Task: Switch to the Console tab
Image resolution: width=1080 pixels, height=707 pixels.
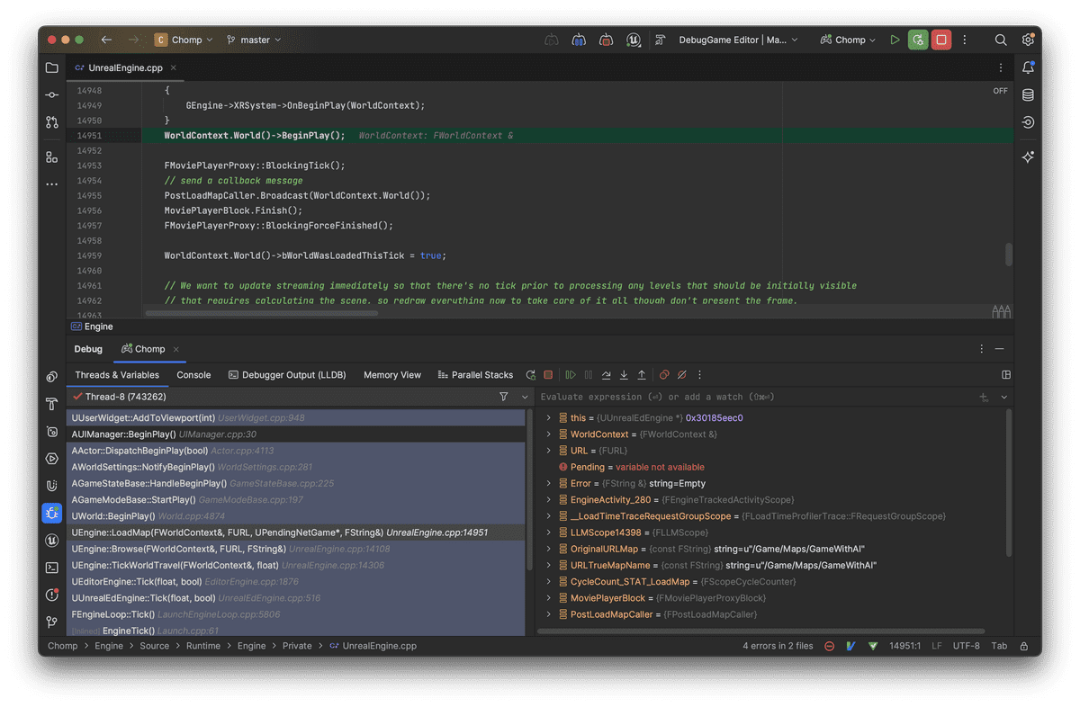Action: 193,375
